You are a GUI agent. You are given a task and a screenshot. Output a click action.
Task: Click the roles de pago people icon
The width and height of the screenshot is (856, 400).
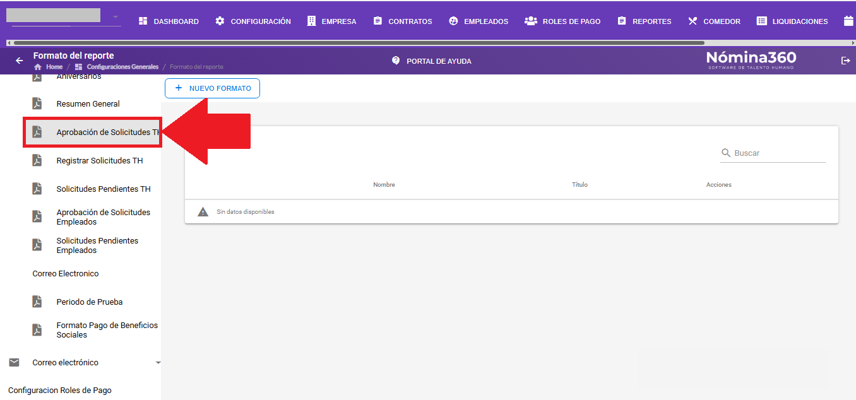(x=531, y=21)
